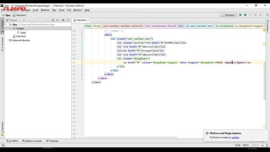Open the Refactor menu
The width and height of the screenshot is (270, 152).
(x=45, y=10)
